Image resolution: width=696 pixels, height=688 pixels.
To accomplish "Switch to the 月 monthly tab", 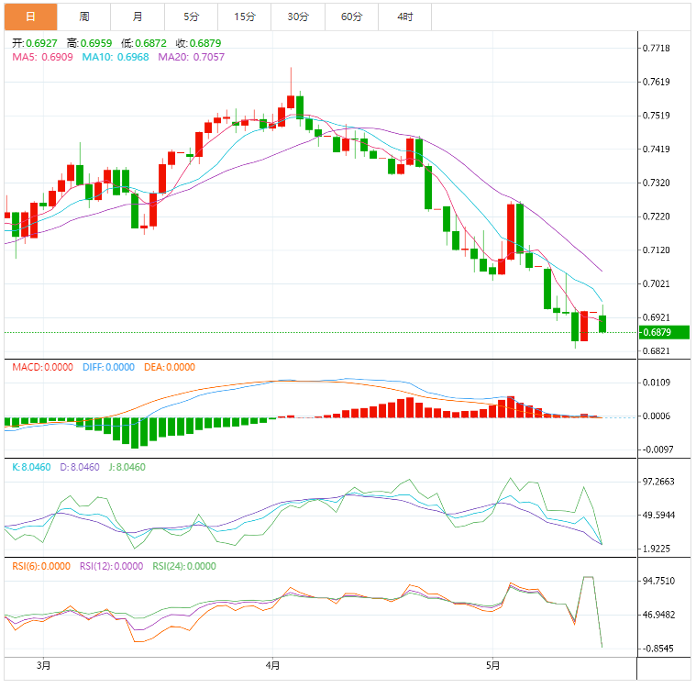I will 138,17.
